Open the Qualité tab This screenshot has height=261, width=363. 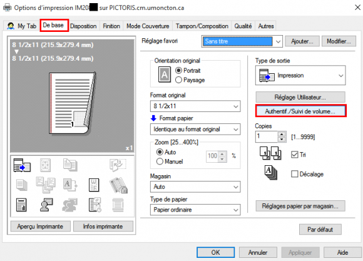click(x=243, y=26)
